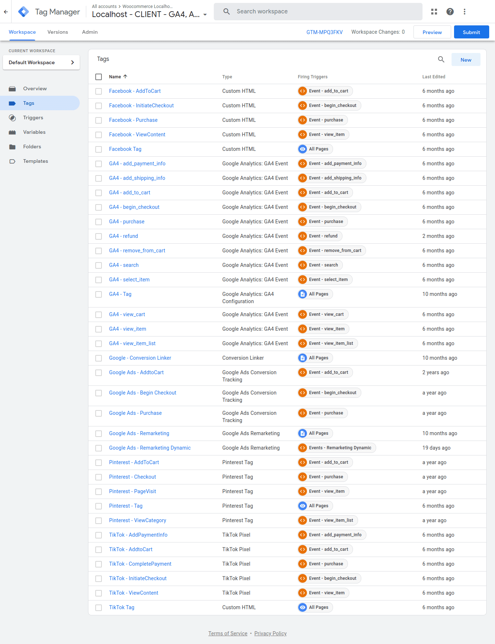Open the TikTok - CompletePayment tag link

140,564
